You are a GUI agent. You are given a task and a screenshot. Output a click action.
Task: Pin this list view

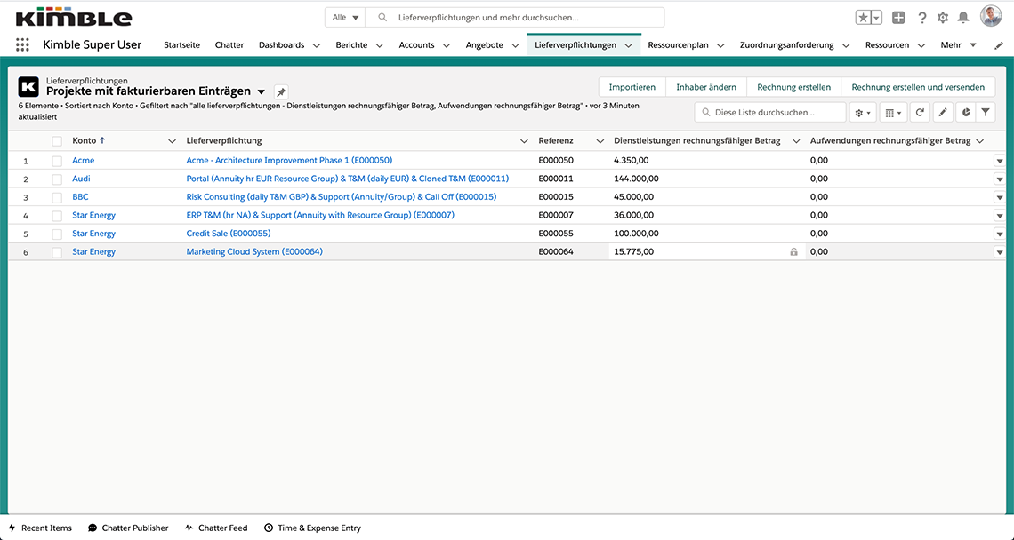click(281, 91)
